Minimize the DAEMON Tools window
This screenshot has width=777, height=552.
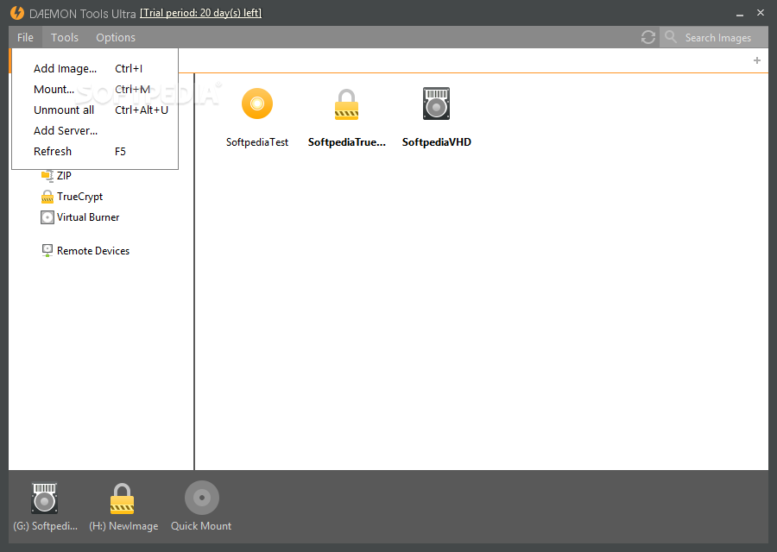point(740,13)
